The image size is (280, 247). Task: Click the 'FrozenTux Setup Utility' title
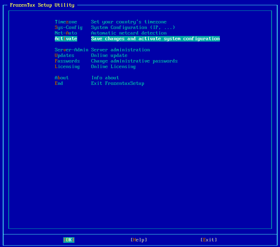pyautogui.click(x=42, y=5)
